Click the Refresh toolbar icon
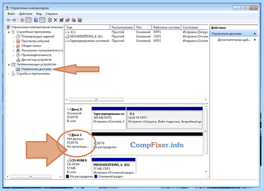Image resolution: width=264 pixels, height=191 pixels. (50, 20)
